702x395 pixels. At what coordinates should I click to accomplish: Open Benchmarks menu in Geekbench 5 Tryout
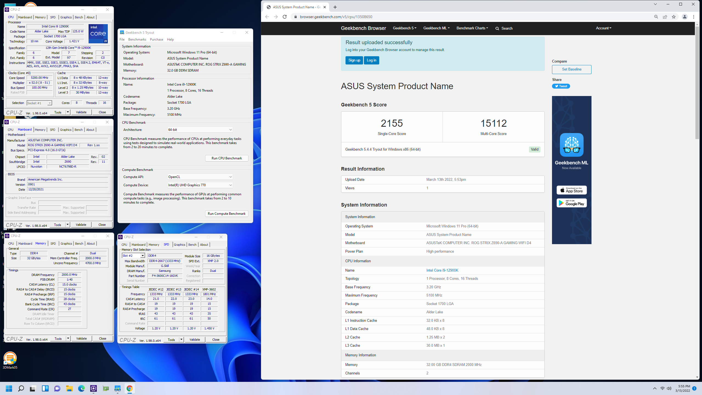(x=137, y=39)
